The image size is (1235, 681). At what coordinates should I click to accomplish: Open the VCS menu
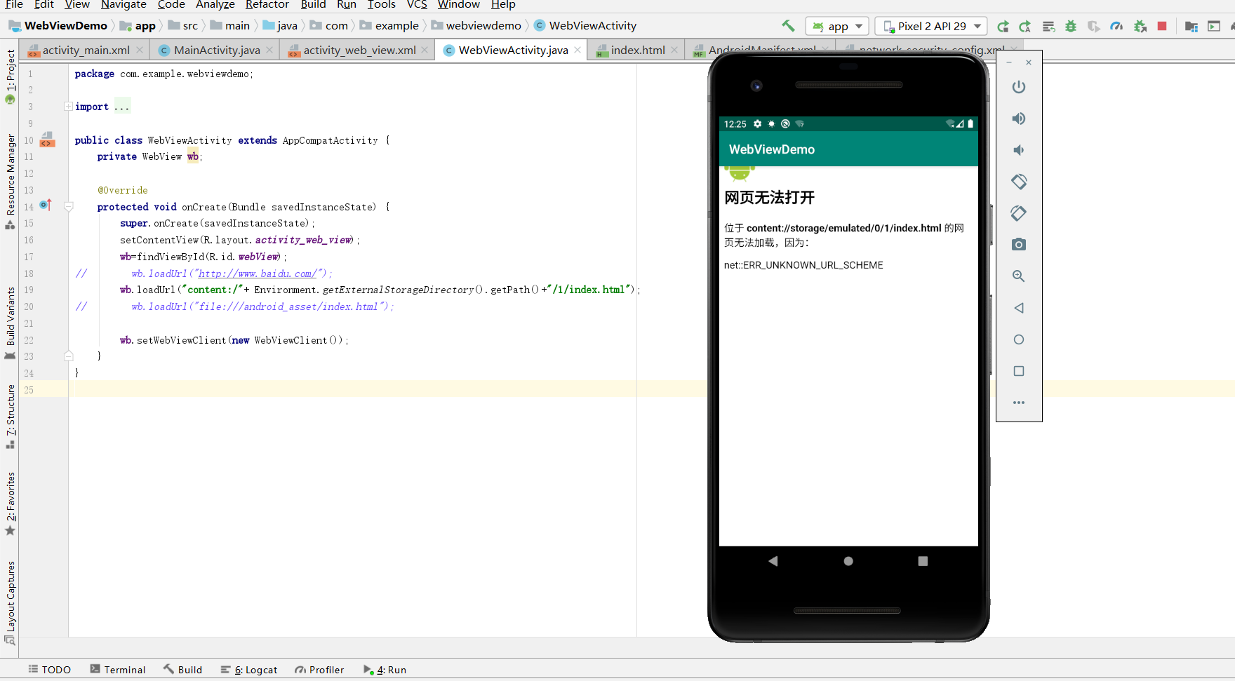pos(417,5)
